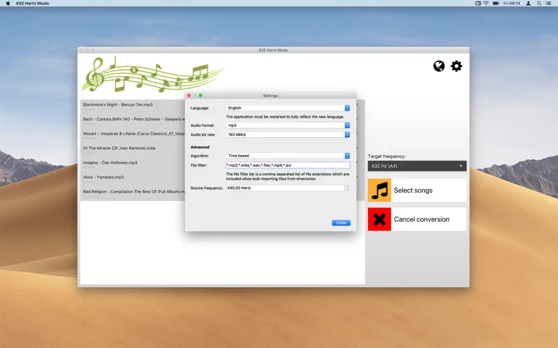This screenshot has height=348, width=558.
Task: Open the Apple menu
Action: click(8, 3)
